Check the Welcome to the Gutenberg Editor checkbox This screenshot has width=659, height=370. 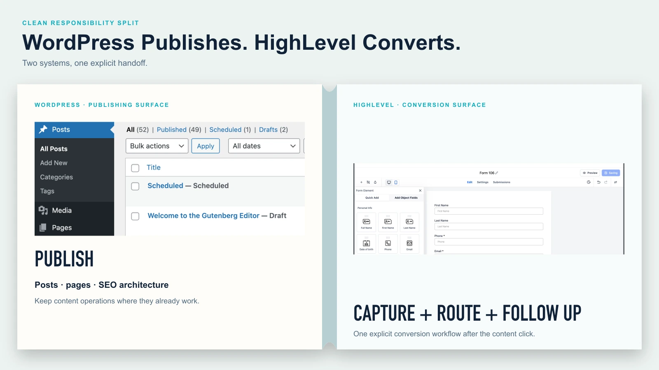(x=135, y=216)
